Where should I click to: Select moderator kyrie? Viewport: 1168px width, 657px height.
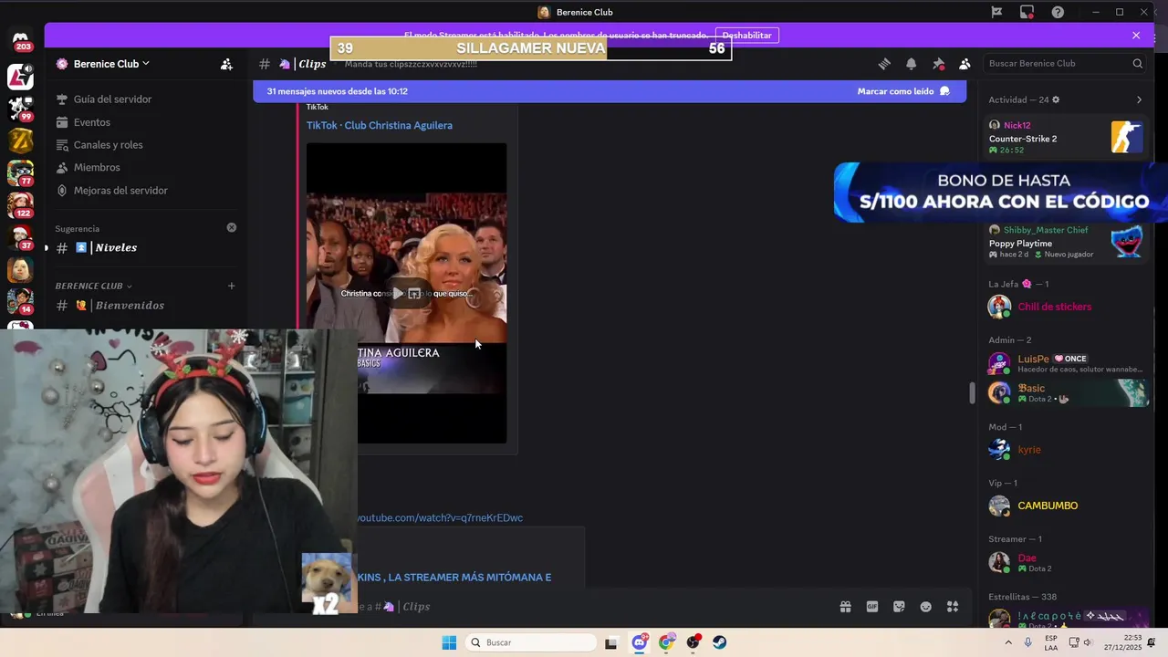click(1065, 450)
